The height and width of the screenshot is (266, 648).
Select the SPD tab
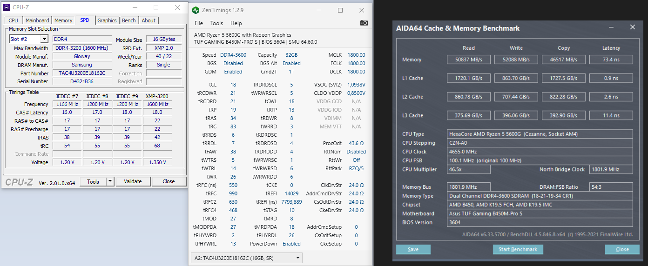(x=85, y=20)
